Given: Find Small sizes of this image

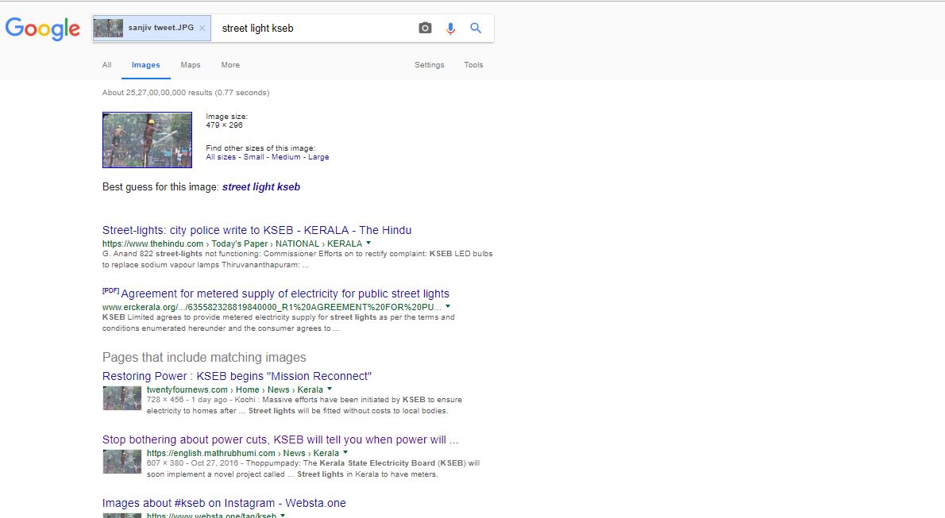Looking at the screenshot, I should tap(254, 157).
